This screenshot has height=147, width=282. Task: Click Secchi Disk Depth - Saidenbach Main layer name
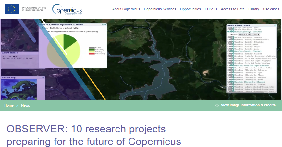pyautogui.click(x=255, y=58)
